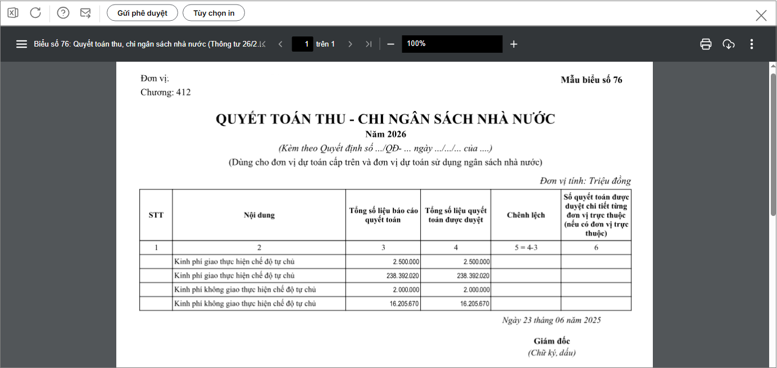Click the value 2.500.000 in column 4

476,262
